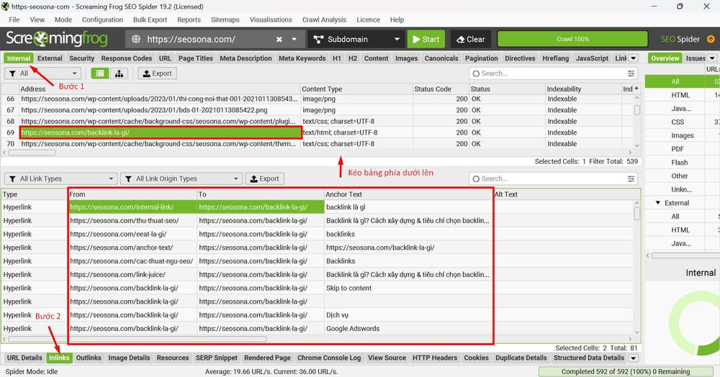This screenshot has width=720, height=377.
Task: Select the Images item in overview
Action: point(683,135)
